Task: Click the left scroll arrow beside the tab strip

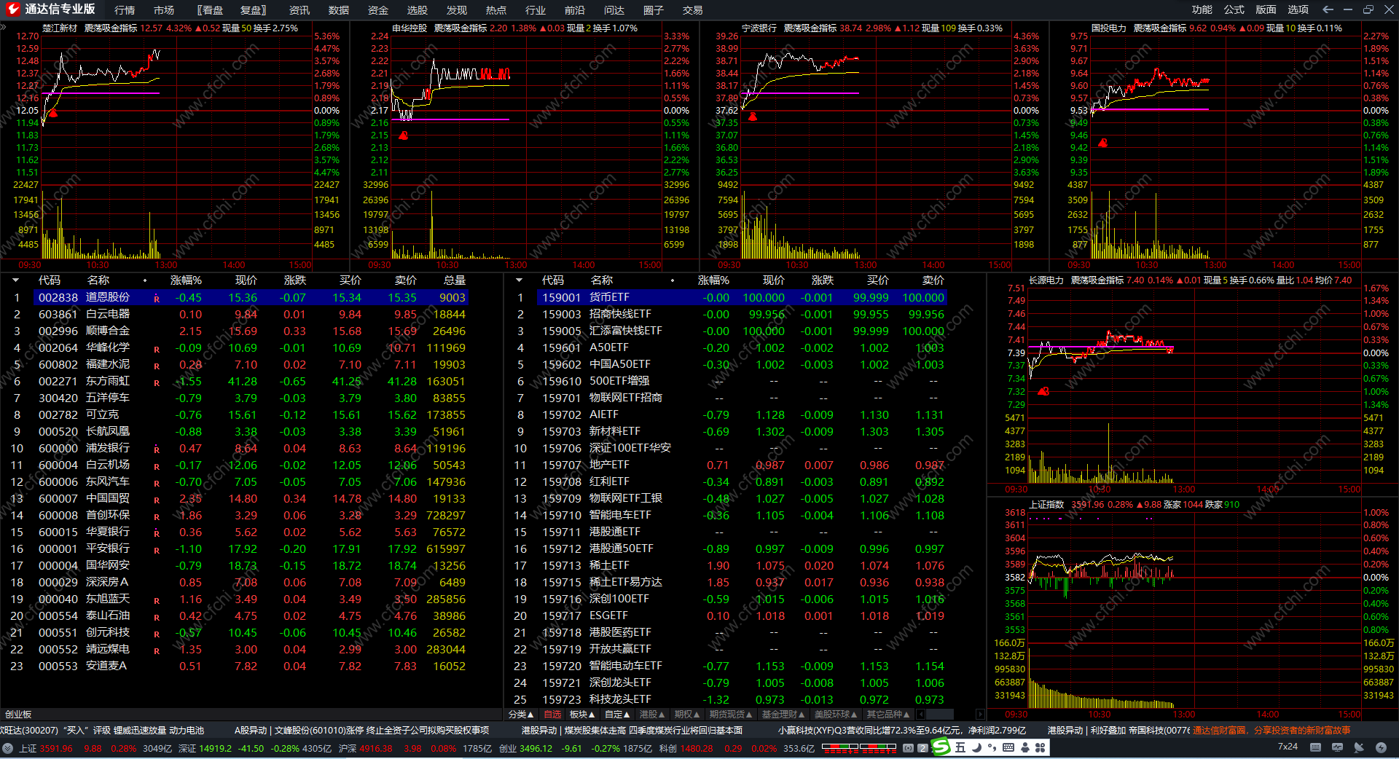Action: tap(920, 715)
